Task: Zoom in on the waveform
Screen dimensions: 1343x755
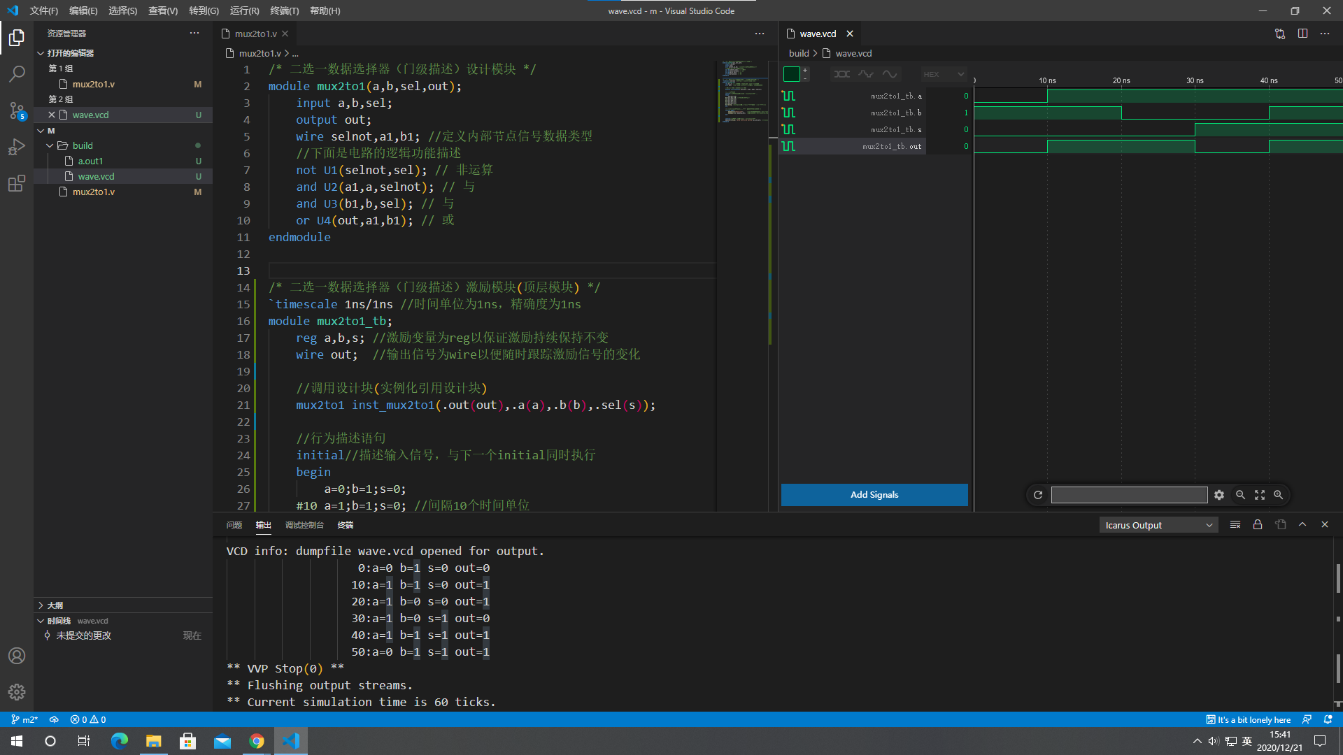Action: pyautogui.click(x=1279, y=494)
